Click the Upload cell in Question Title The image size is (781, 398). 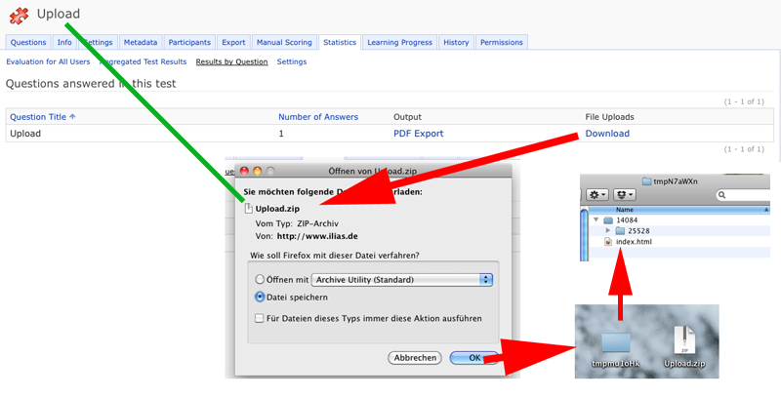pyautogui.click(x=25, y=134)
